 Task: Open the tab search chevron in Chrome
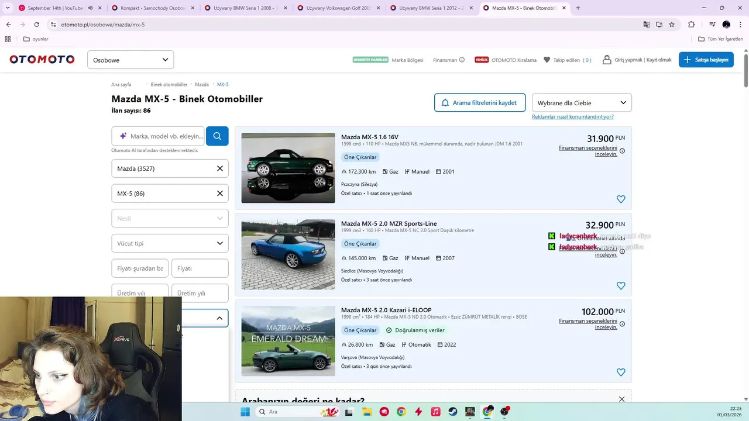pyautogui.click(x=8, y=8)
